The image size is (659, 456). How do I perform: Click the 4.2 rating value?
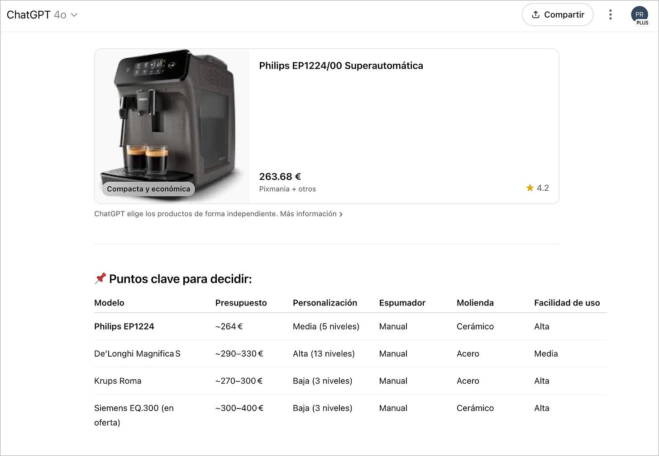coord(543,188)
